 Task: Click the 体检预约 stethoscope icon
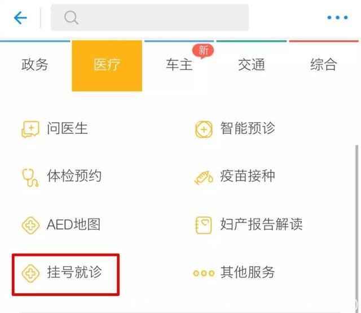pos(30,176)
